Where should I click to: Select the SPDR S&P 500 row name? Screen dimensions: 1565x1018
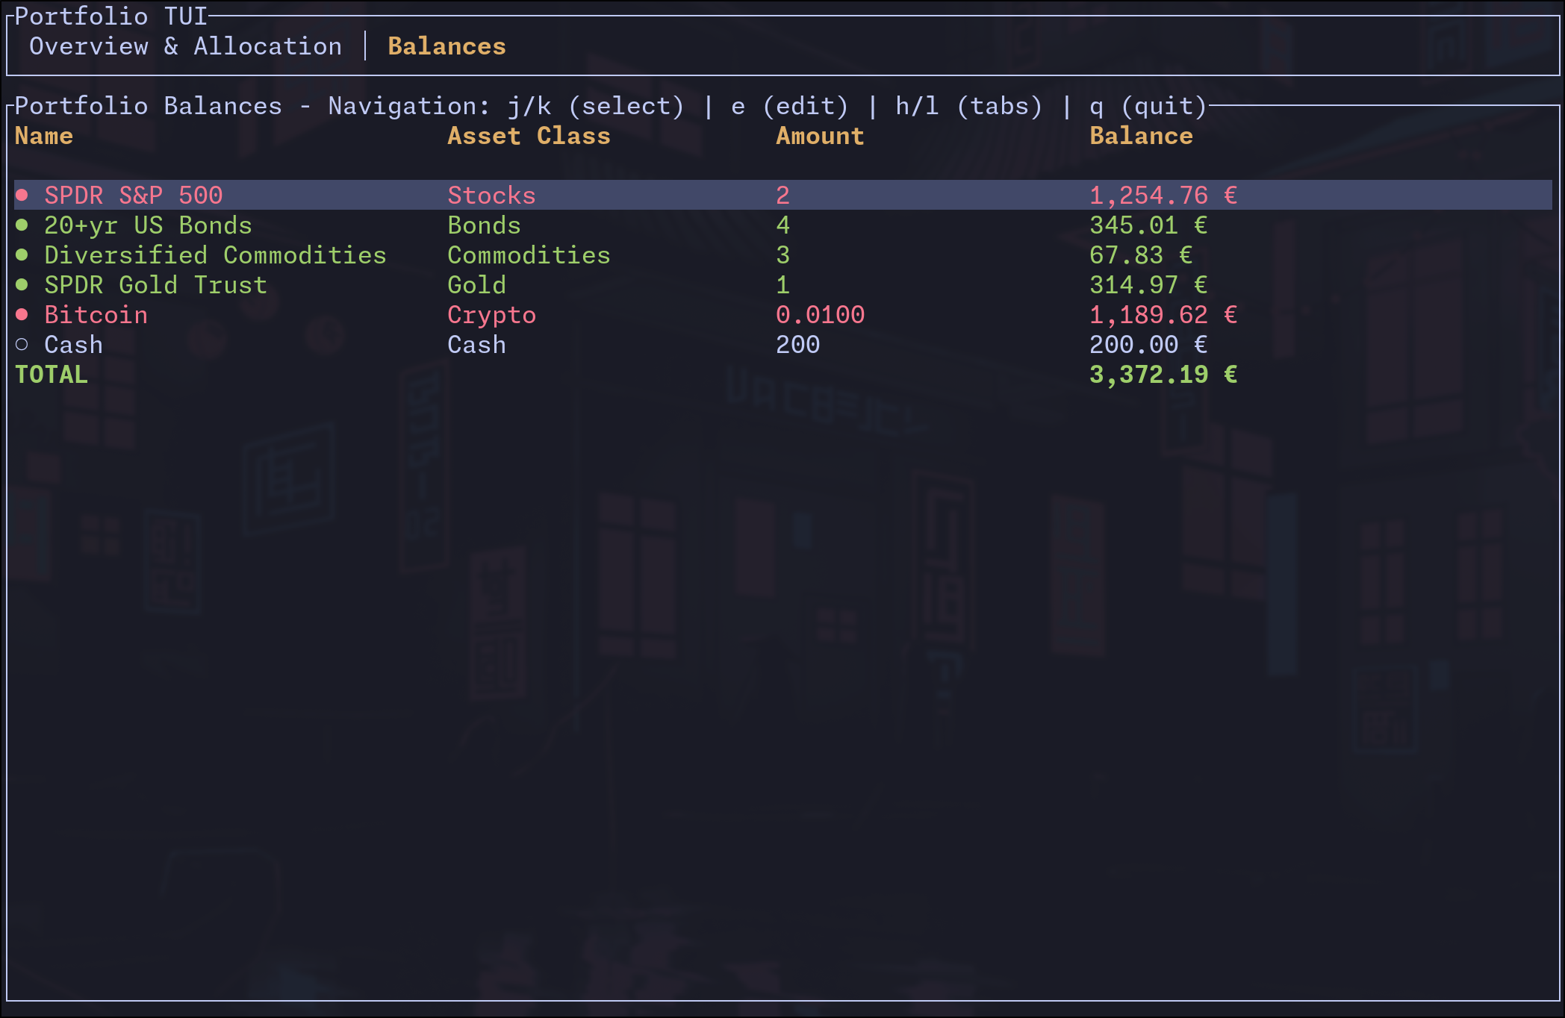coord(133,196)
